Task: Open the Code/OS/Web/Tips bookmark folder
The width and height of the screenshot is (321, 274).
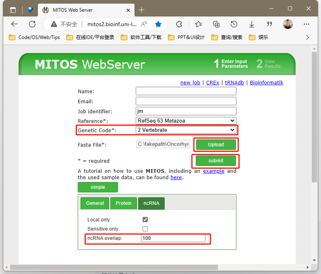Action: tap(34, 37)
